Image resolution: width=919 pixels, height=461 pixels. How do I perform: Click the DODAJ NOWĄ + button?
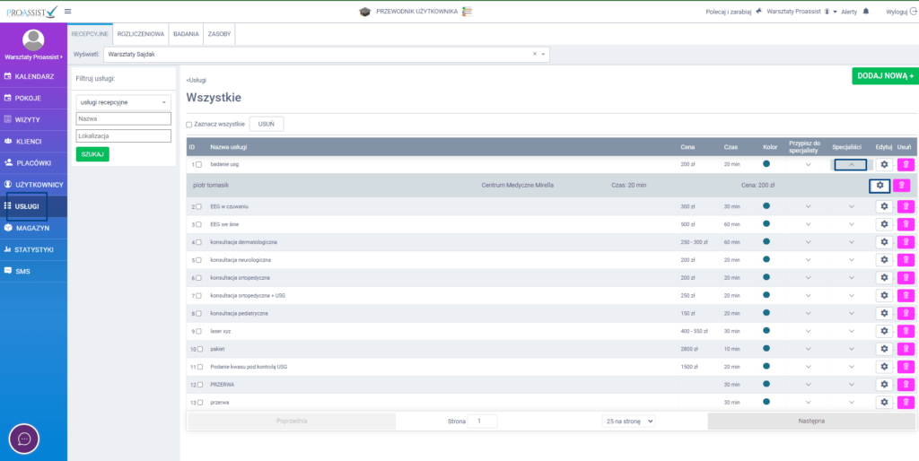click(884, 76)
